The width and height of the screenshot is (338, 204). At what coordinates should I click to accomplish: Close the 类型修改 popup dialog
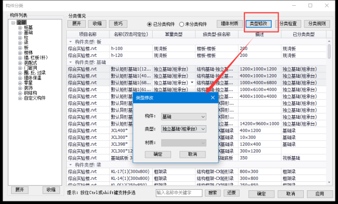pos(213,98)
